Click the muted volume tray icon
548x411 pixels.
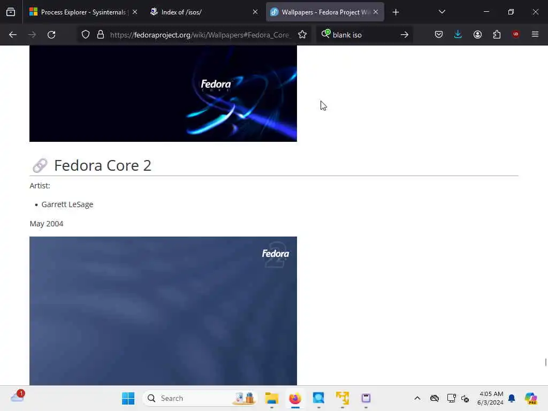[465, 398]
